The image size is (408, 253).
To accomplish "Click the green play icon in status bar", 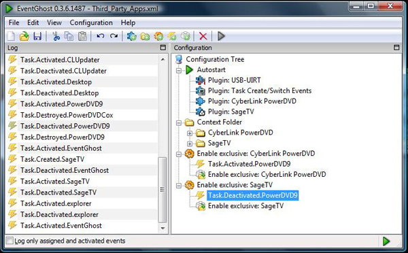I will click(386, 241).
